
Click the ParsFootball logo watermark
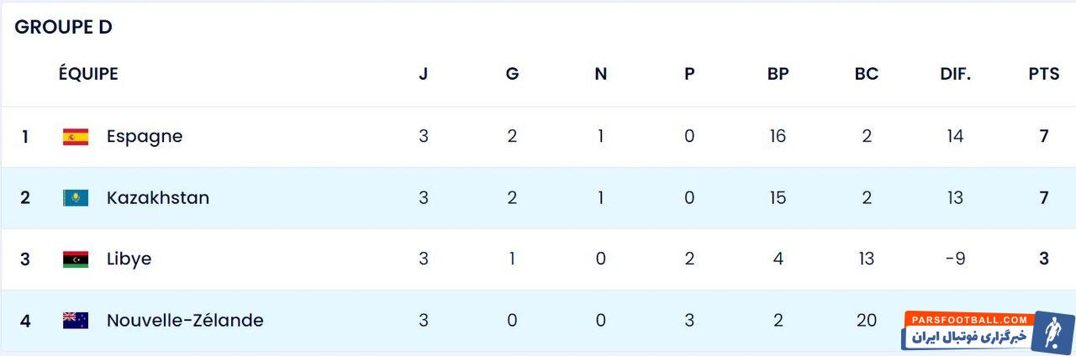pos(988,332)
